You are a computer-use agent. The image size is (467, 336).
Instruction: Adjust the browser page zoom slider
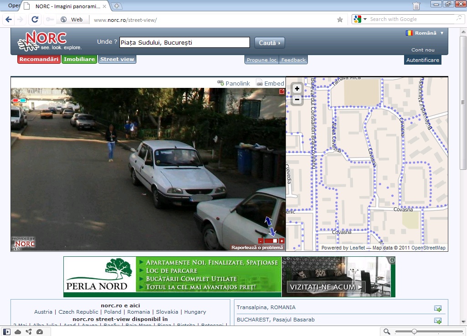point(414,331)
